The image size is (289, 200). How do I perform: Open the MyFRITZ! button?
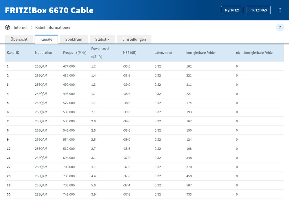pyautogui.click(x=232, y=10)
